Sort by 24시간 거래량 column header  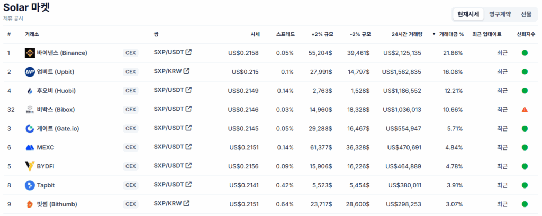point(407,34)
